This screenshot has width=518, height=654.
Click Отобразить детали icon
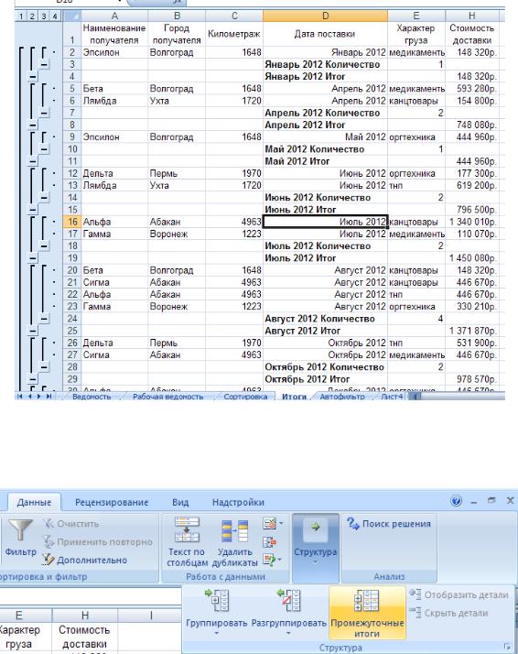click(415, 594)
